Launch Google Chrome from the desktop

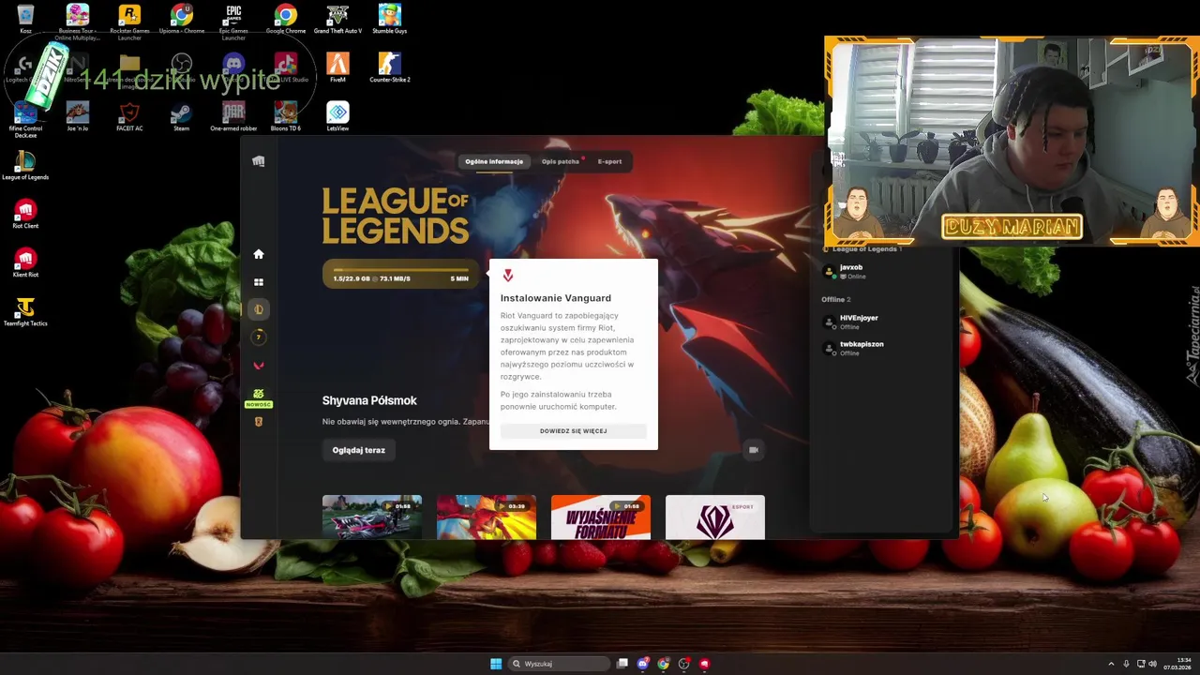point(286,19)
